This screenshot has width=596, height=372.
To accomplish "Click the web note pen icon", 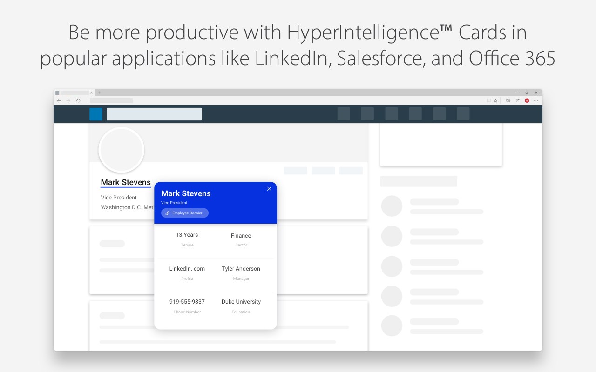I will (x=517, y=100).
